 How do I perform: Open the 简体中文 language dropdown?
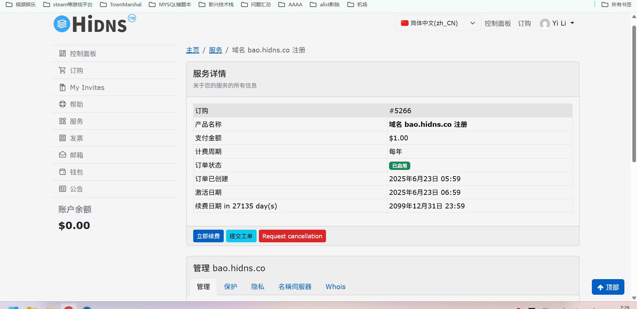coord(438,23)
